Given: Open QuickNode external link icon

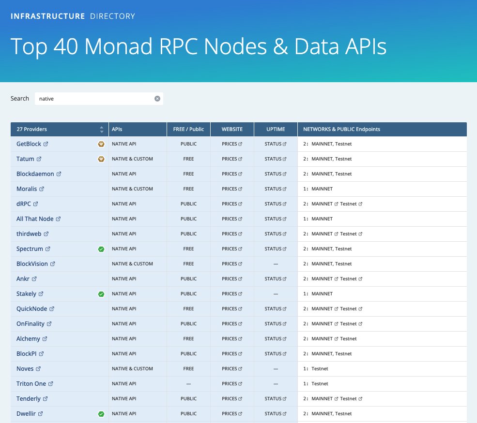Looking at the screenshot, I should (52, 309).
